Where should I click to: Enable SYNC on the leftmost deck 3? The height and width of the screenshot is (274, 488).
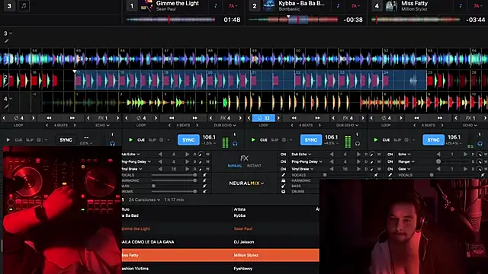pos(66,140)
